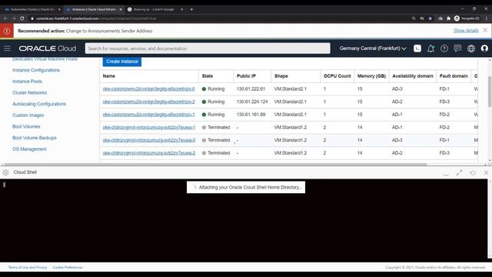Click the Memory (GB) column header
This screenshot has width=492, height=277.
[371, 76]
